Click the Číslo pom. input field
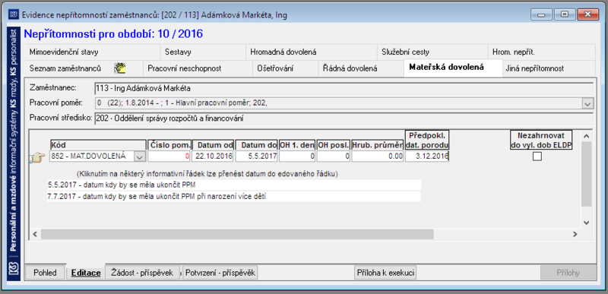The image size is (608, 294). pos(169,156)
